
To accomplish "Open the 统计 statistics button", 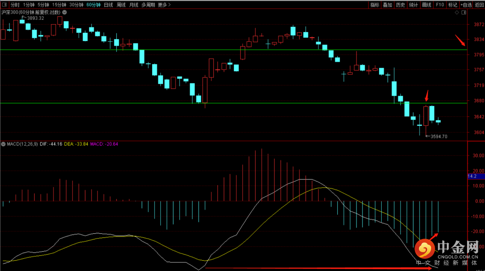I will coord(414,5).
